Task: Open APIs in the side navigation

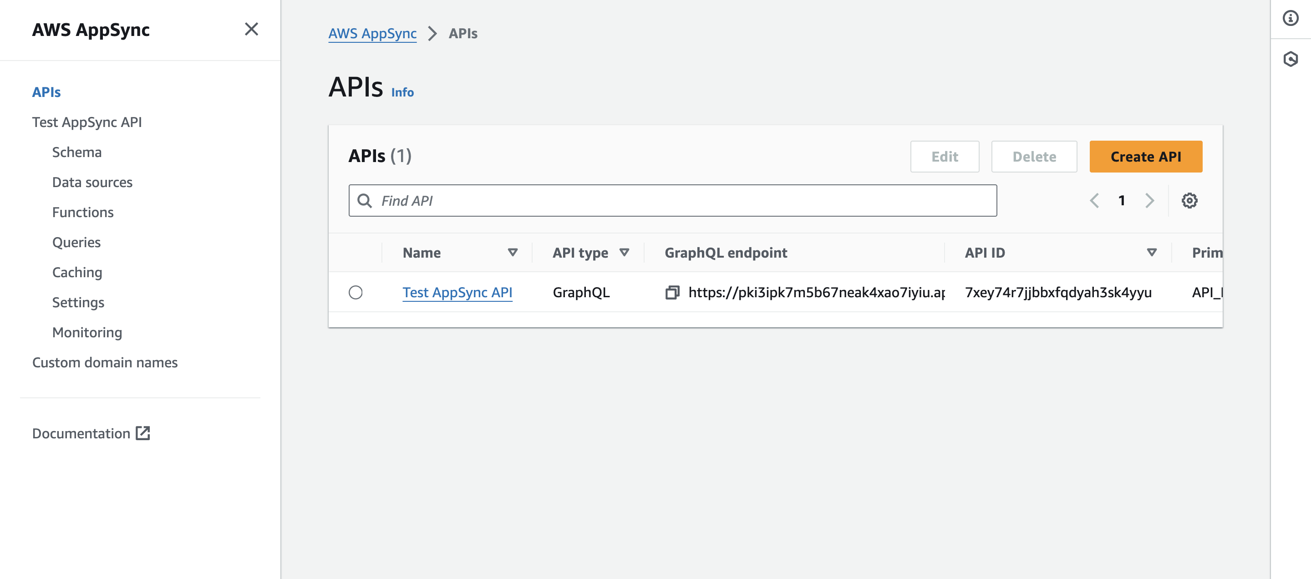Action: [x=46, y=92]
